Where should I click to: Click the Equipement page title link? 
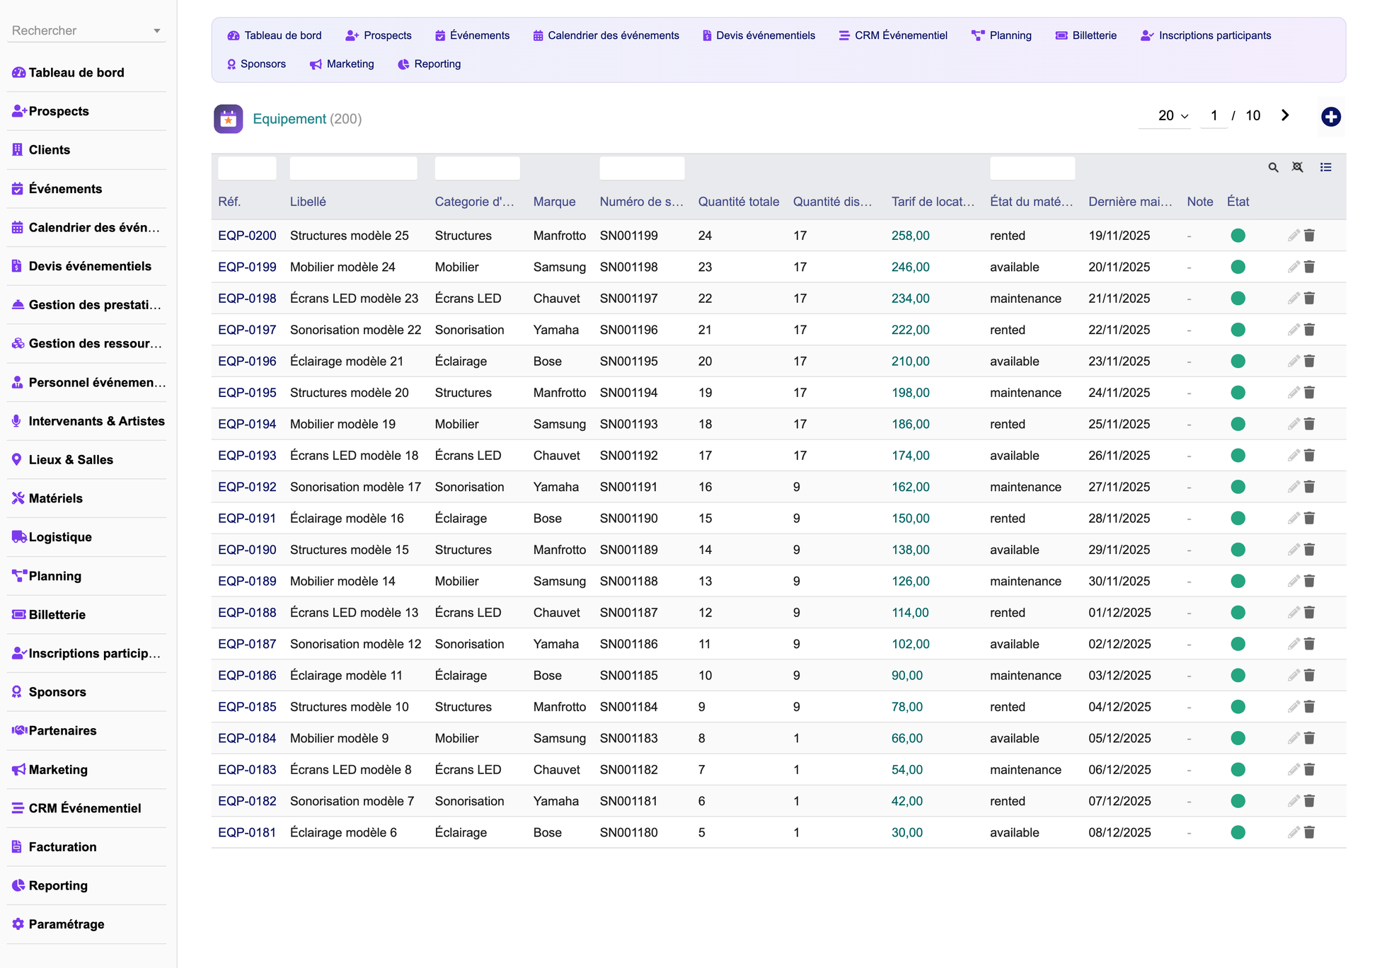click(x=289, y=119)
